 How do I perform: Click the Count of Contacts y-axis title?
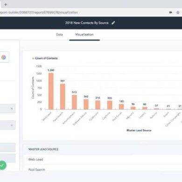click(x=33, y=88)
